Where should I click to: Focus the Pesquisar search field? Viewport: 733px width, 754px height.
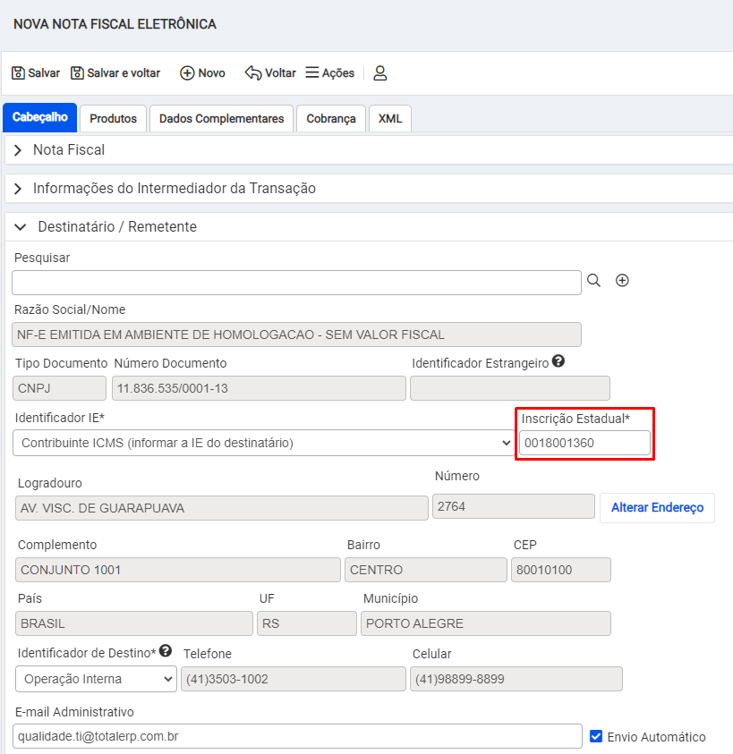[x=296, y=283]
